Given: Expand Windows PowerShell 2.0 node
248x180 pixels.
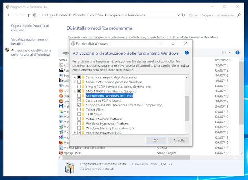Looking at the screenshot, I should tap(75, 133).
